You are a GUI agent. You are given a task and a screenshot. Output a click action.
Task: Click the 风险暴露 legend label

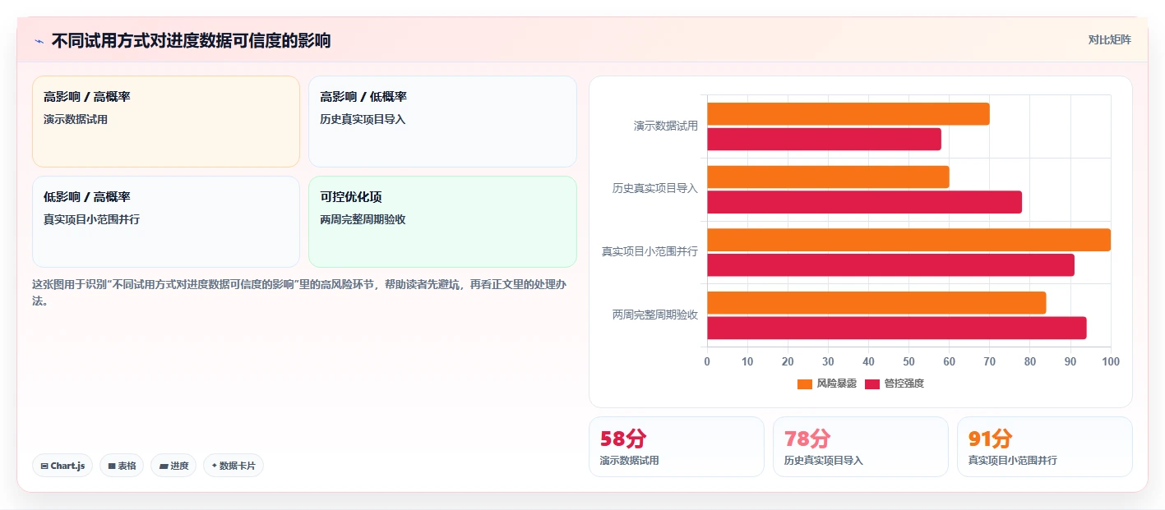pyautogui.click(x=836, y=384)
